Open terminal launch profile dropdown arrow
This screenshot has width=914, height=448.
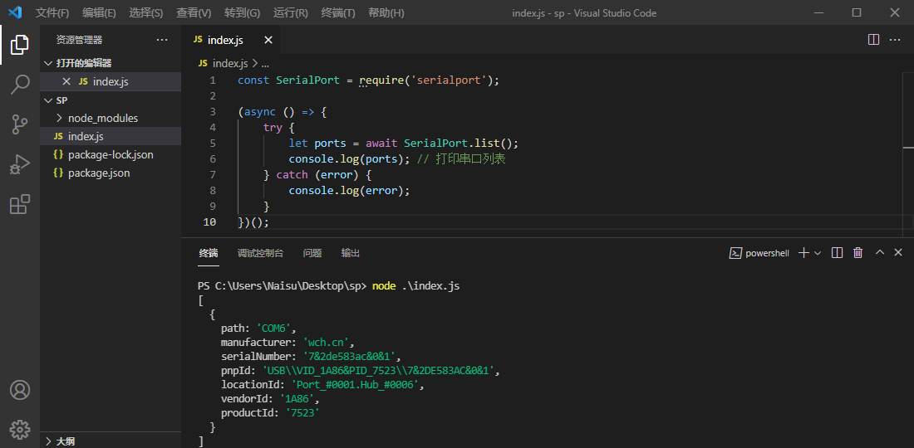point(818,252)
